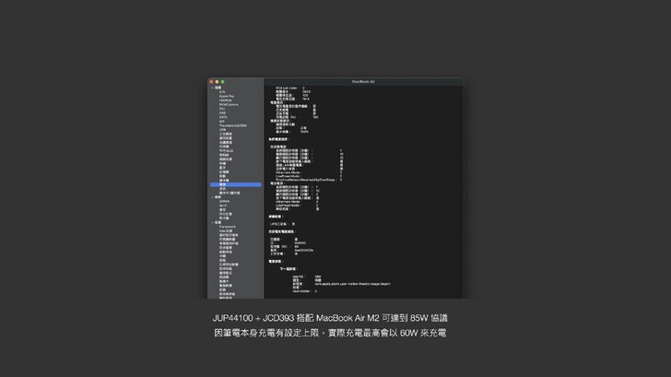671x377 pixels.
Task: Collapse the 硬體 hardware section triangle
Action: click(212, 88)
